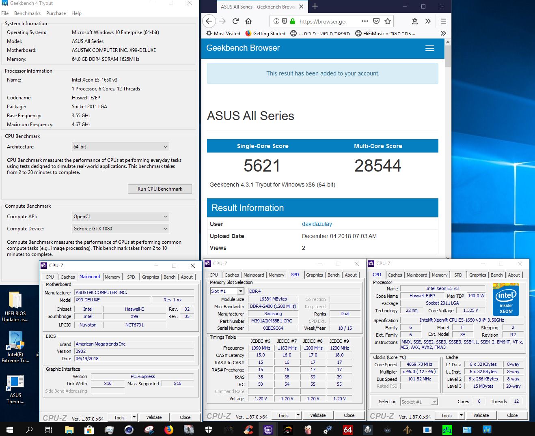Open File Explorer from taskbar

click(x=69, y=430)
